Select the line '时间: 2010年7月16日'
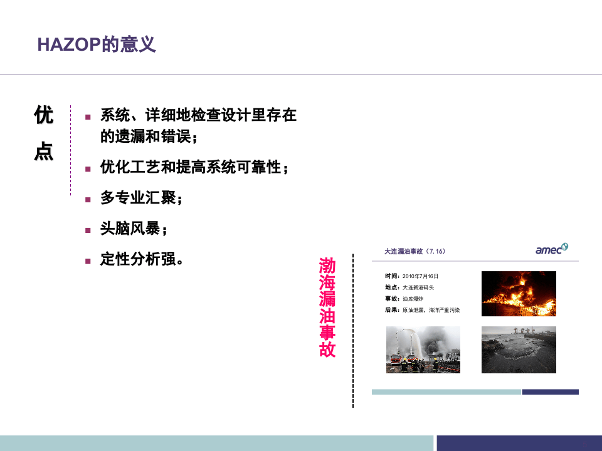This screenshot has width=602, height=451. click(x=411, y=276)
